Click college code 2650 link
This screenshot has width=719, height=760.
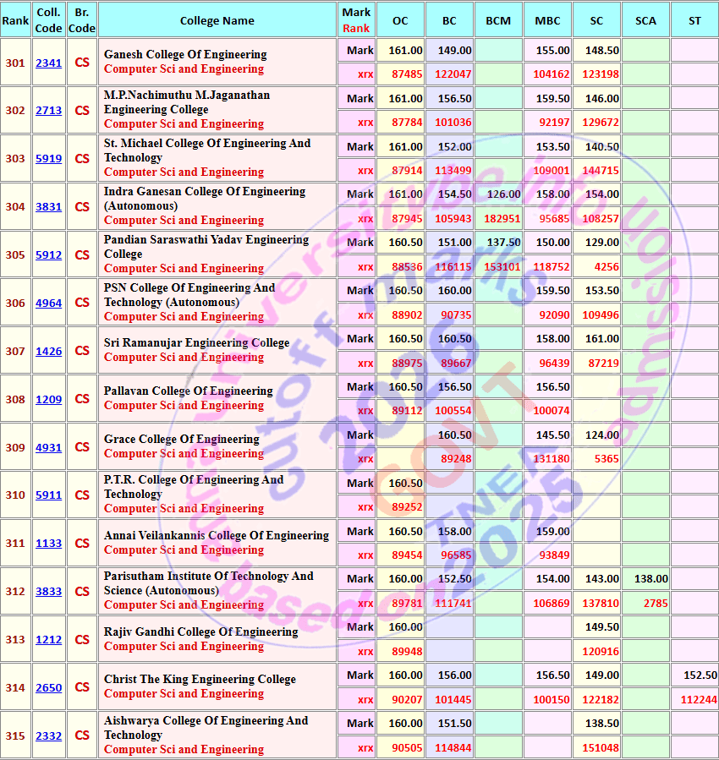[48, 688]
